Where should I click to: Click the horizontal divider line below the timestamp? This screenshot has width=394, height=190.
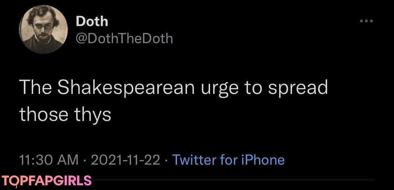(233, 180)
